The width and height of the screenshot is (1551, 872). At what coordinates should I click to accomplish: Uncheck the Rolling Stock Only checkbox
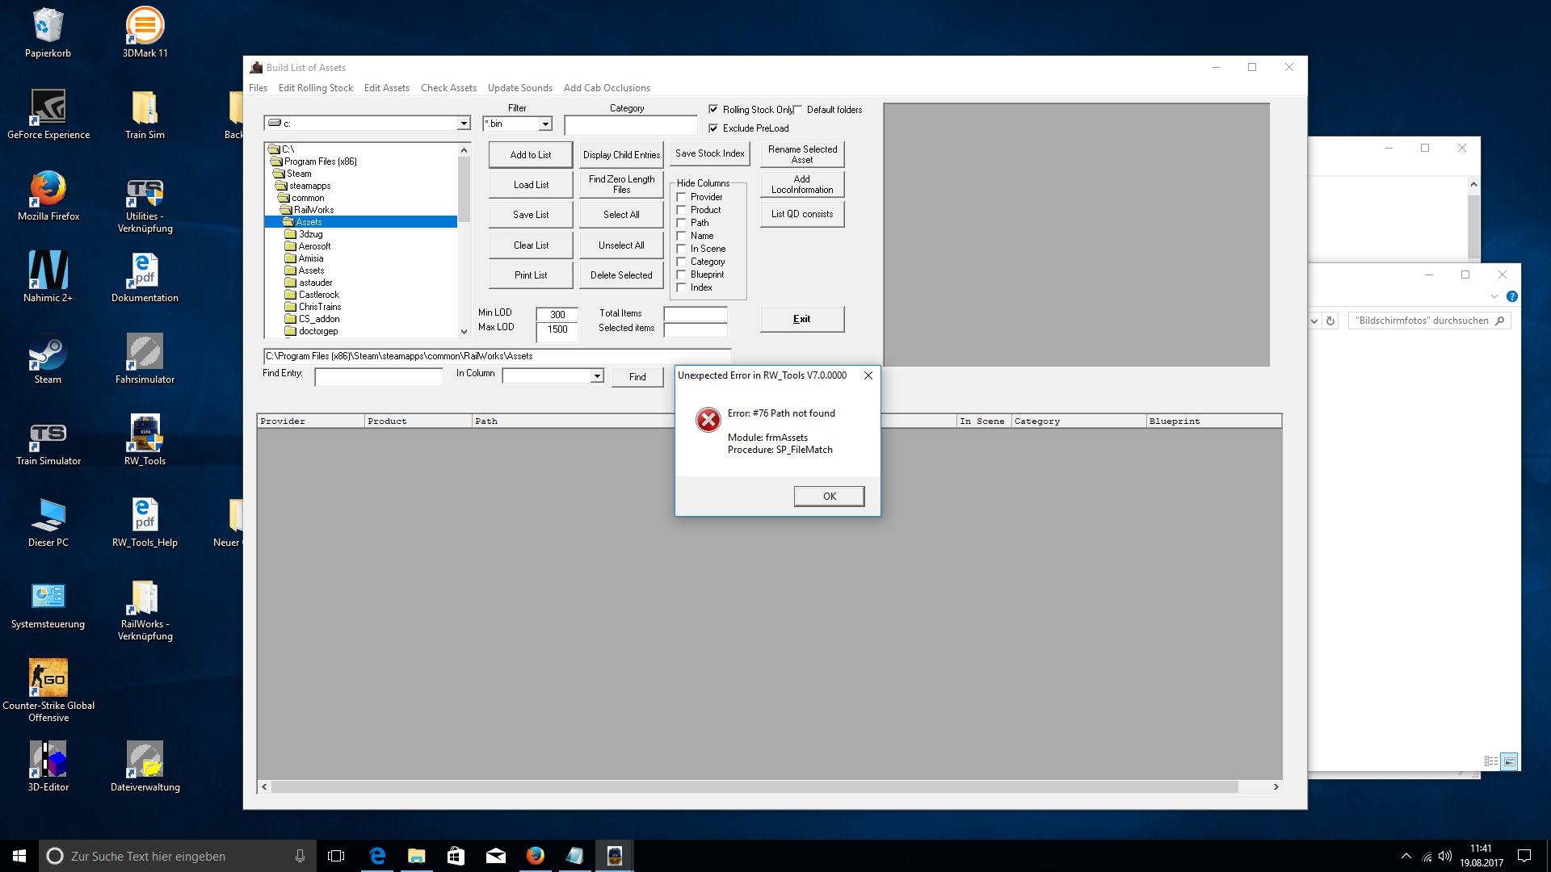click(713, 109)
